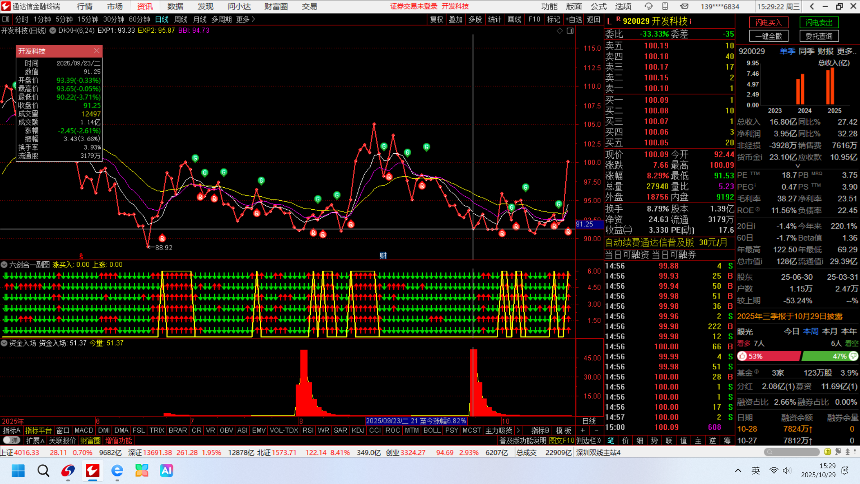Click the diamond icon at chart top-right
Image resolution: width=860 pixels, height=484 pixels.
tap(559, 30)
